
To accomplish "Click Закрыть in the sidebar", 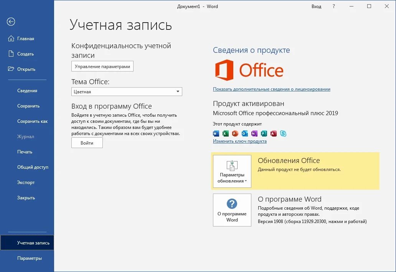I will (26, 198).
